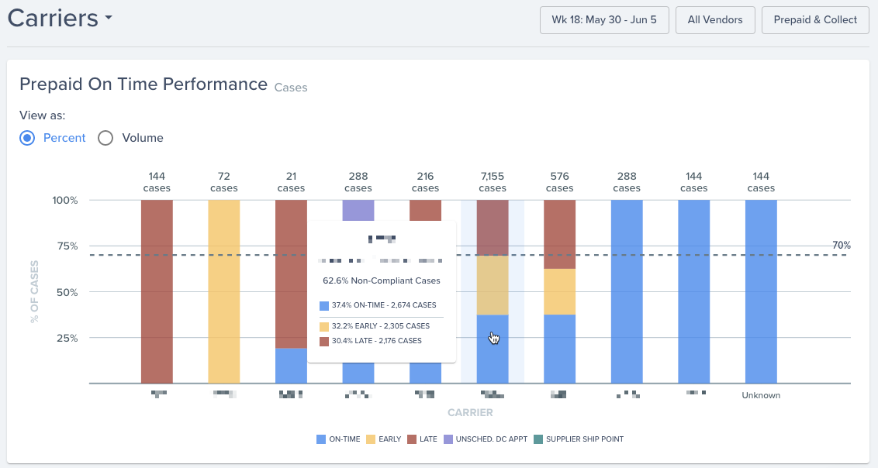Click the late segment of 576 cases bar
The image size is (878, 468).
pos(559,234)
